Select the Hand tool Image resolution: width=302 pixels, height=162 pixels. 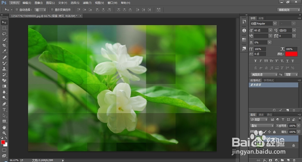tap(4, 127)
